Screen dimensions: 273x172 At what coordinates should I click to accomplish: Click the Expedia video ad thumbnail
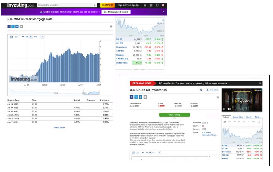point(242,100)
